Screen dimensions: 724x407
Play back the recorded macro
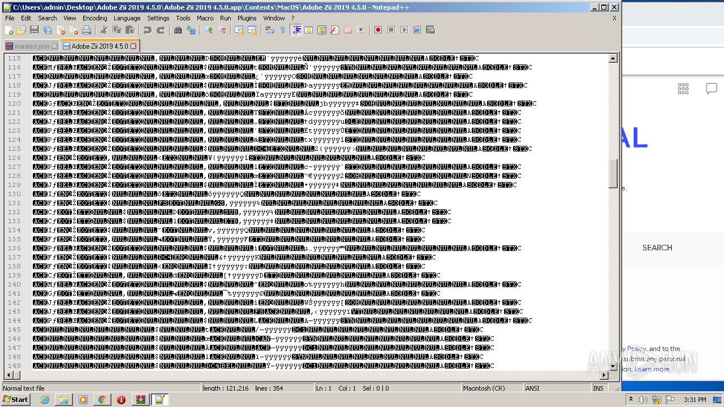click(x=404, y=30)
